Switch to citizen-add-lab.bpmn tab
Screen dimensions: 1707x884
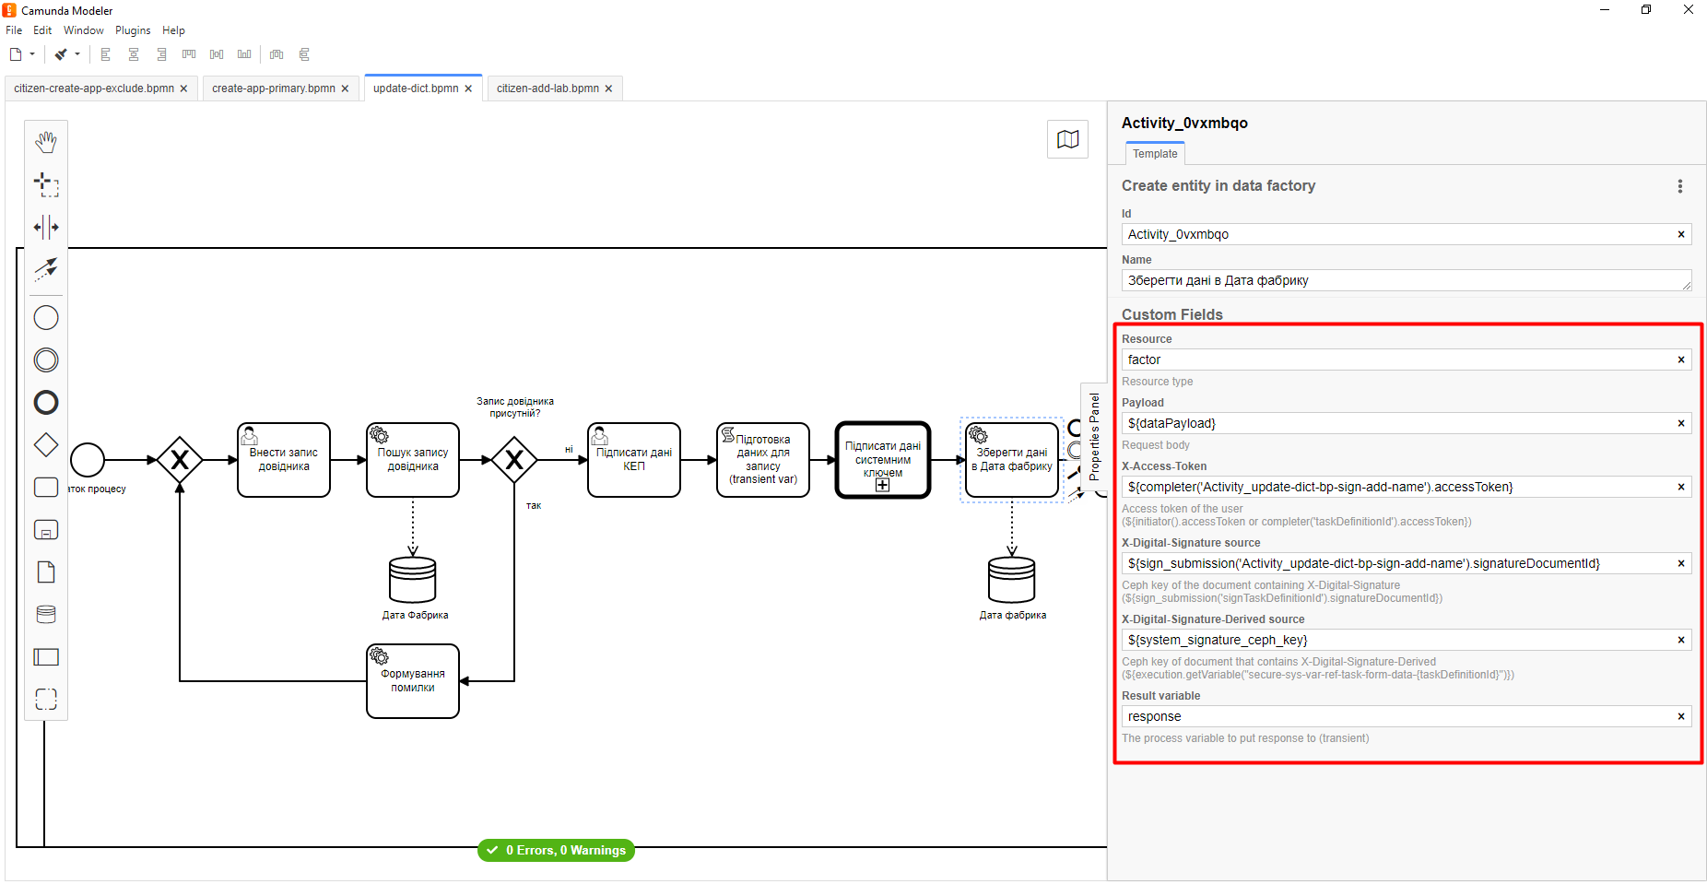point(547,88)
